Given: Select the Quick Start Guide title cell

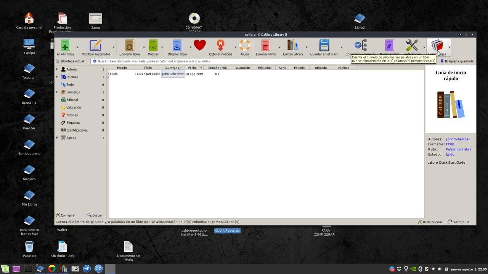Looking at the screenshot, I should click(x=148, y=74).
